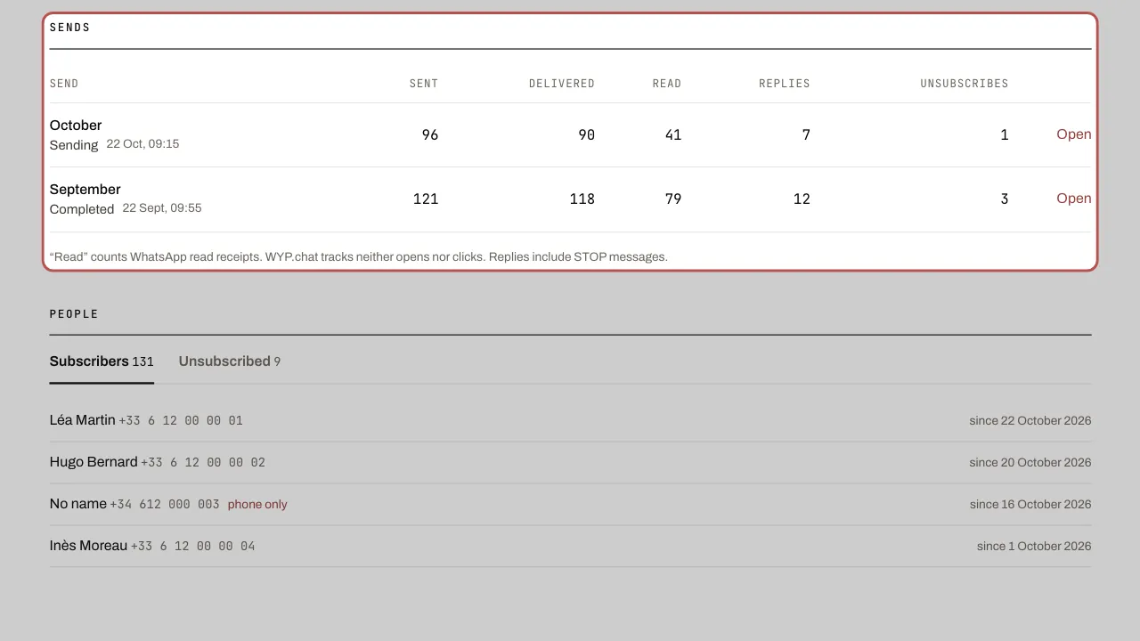Click the Replies column header
Screen dimensions: 1140x641
pyautogui.click(x=785, y=84)
